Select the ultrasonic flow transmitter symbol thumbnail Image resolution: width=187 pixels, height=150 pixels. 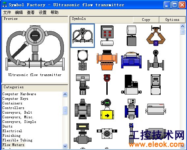click(x=83, y=36)
